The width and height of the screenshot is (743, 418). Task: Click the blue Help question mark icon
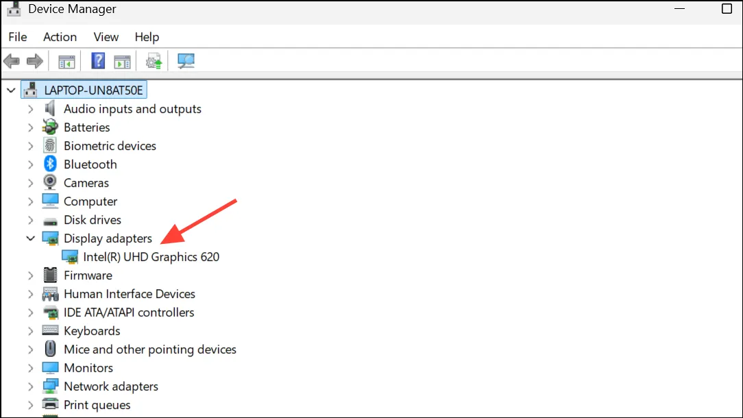[98, 61]
